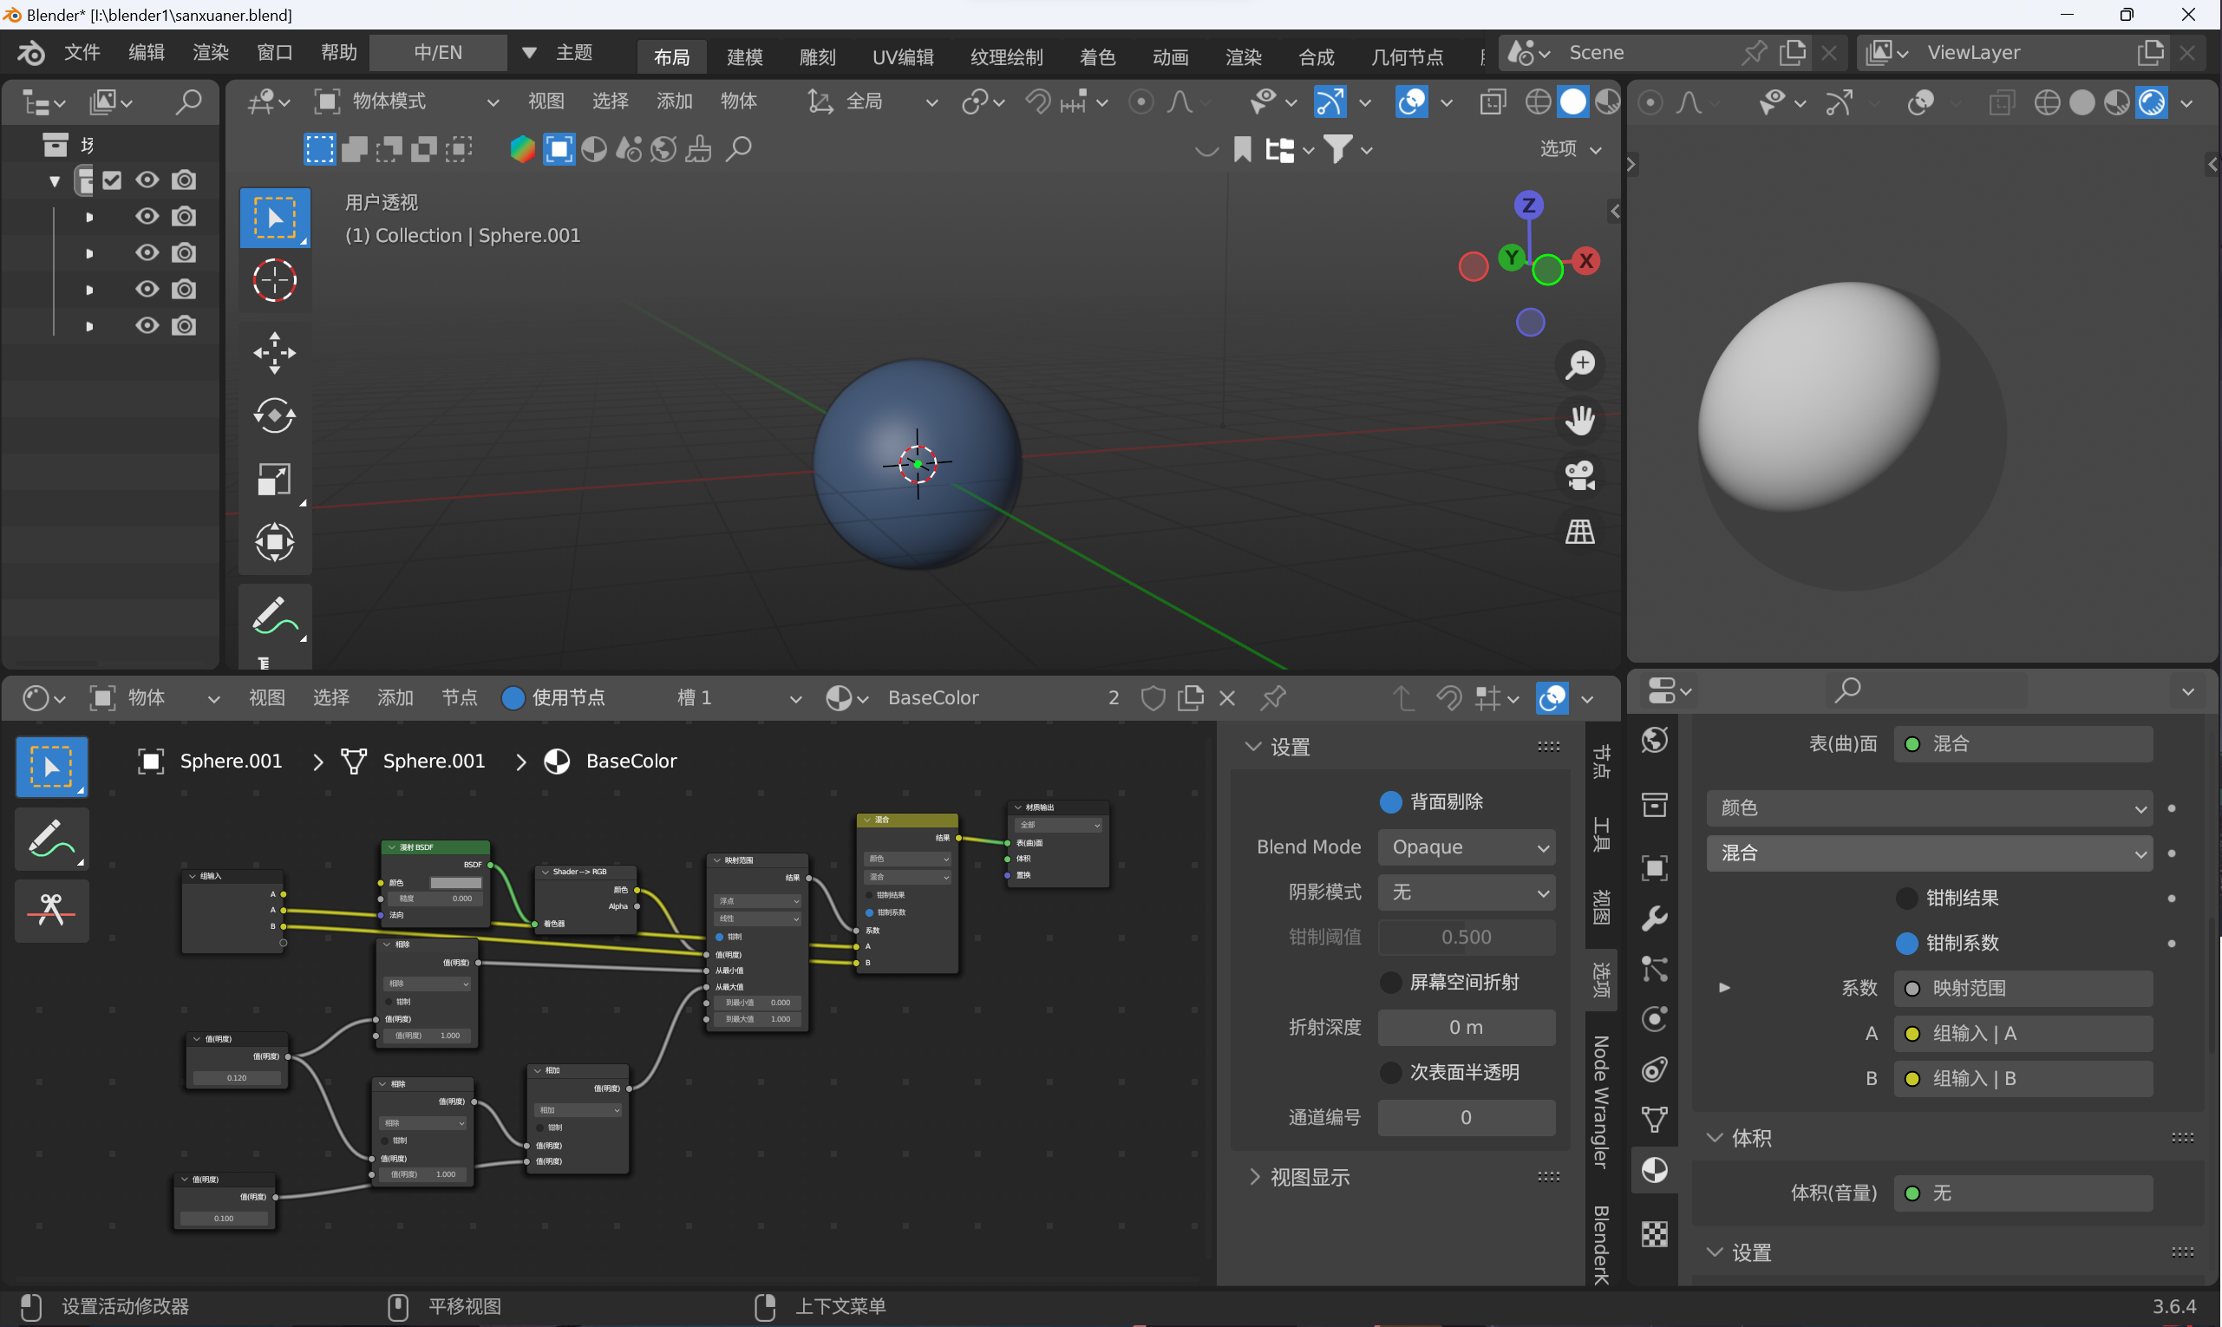
Task: Select the Scale tool in viewport toolbar
Action: (x=275, y=479)
